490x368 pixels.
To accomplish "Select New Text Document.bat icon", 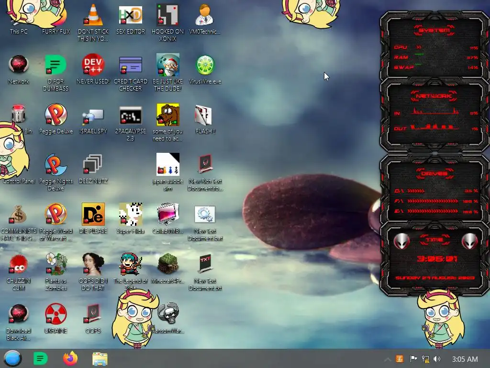I will [x=205, y=222].
